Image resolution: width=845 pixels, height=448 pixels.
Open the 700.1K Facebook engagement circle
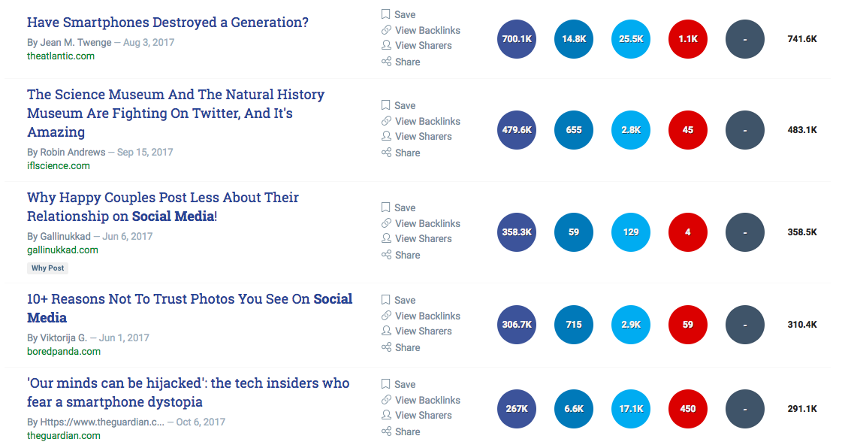click(x=517, y=39)
